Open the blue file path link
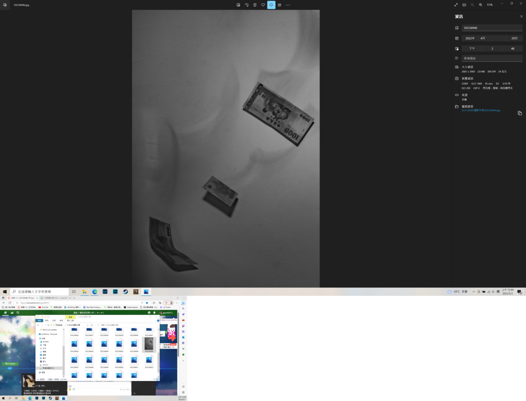The height and width of the screenshot is (401, 526). coord(481,110)
